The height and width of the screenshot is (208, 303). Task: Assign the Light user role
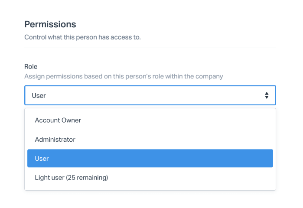(72, 177)
